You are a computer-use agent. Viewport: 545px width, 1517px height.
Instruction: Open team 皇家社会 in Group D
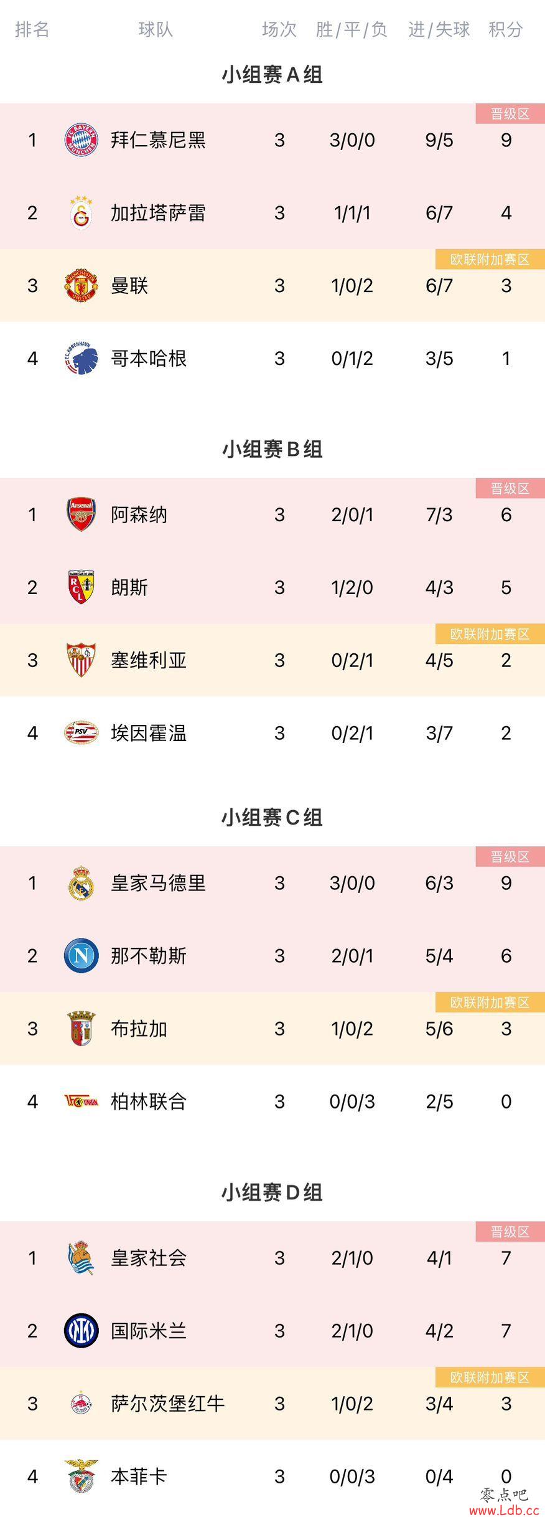click(272, 1258)
